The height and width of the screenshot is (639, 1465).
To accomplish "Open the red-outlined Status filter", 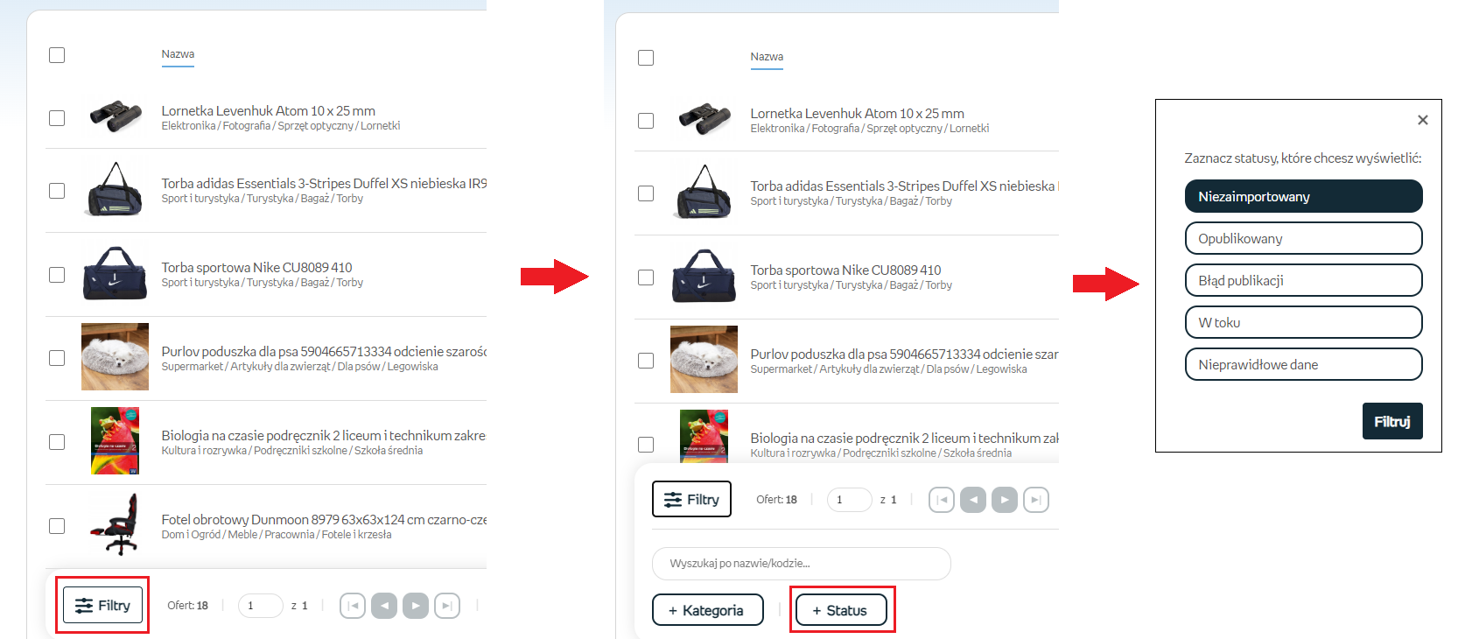I will pyautogui.click(x=840, y=610).
